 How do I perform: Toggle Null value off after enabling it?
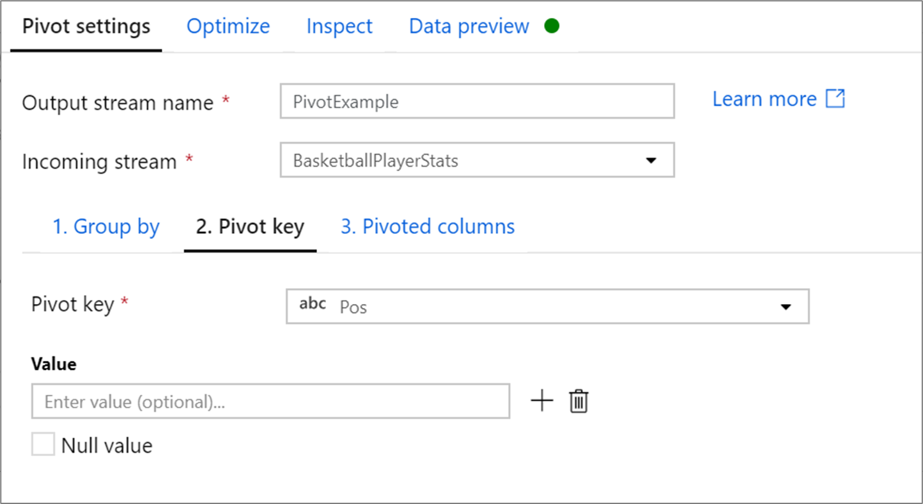point(43,445)
